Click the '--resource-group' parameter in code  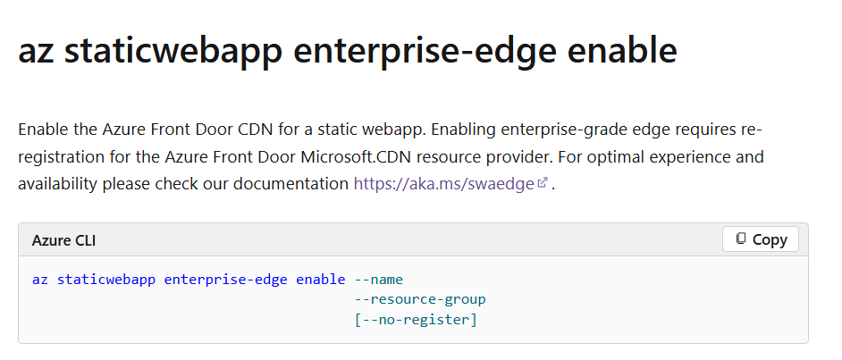point(420,299)
